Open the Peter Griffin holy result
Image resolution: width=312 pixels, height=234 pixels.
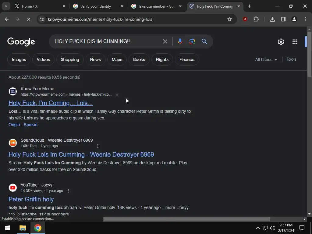pos(31,199)
